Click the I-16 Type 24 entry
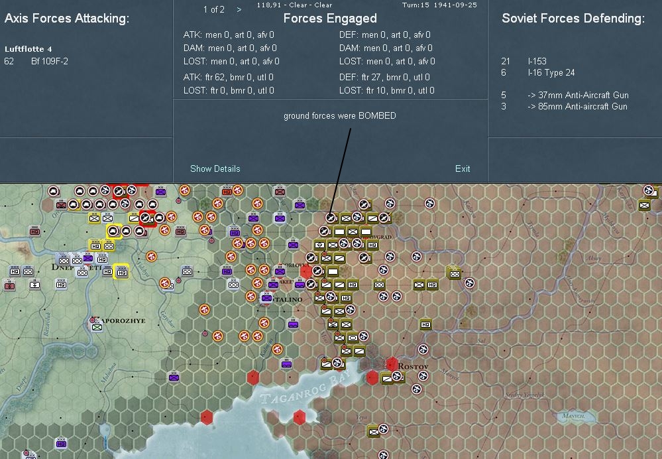Image resolution: width=662 pixels, height=459 pixels. point(551,73)
